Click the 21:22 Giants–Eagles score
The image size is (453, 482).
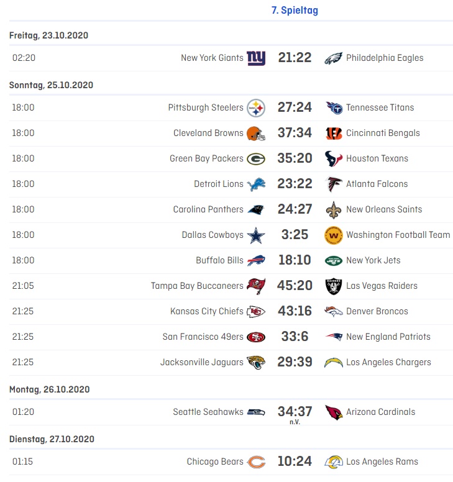(x=295, y=58)
